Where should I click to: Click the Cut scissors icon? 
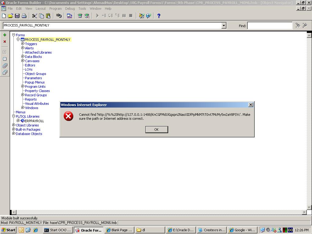(34, 16)
